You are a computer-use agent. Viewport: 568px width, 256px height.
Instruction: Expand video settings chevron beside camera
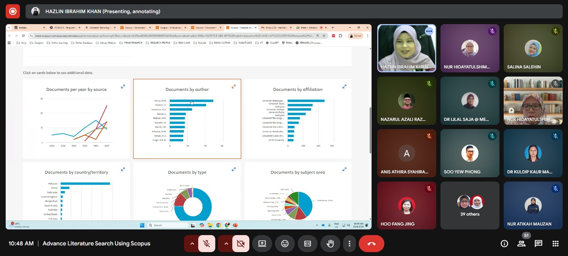click(226, 244)
